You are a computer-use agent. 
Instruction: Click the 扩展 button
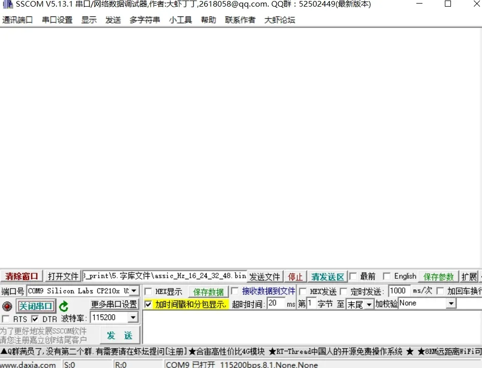(469, 277)
